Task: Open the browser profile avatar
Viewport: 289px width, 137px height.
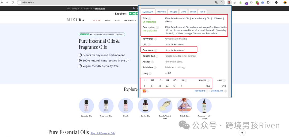Action: pyautogui.click(x=285, y=3)
